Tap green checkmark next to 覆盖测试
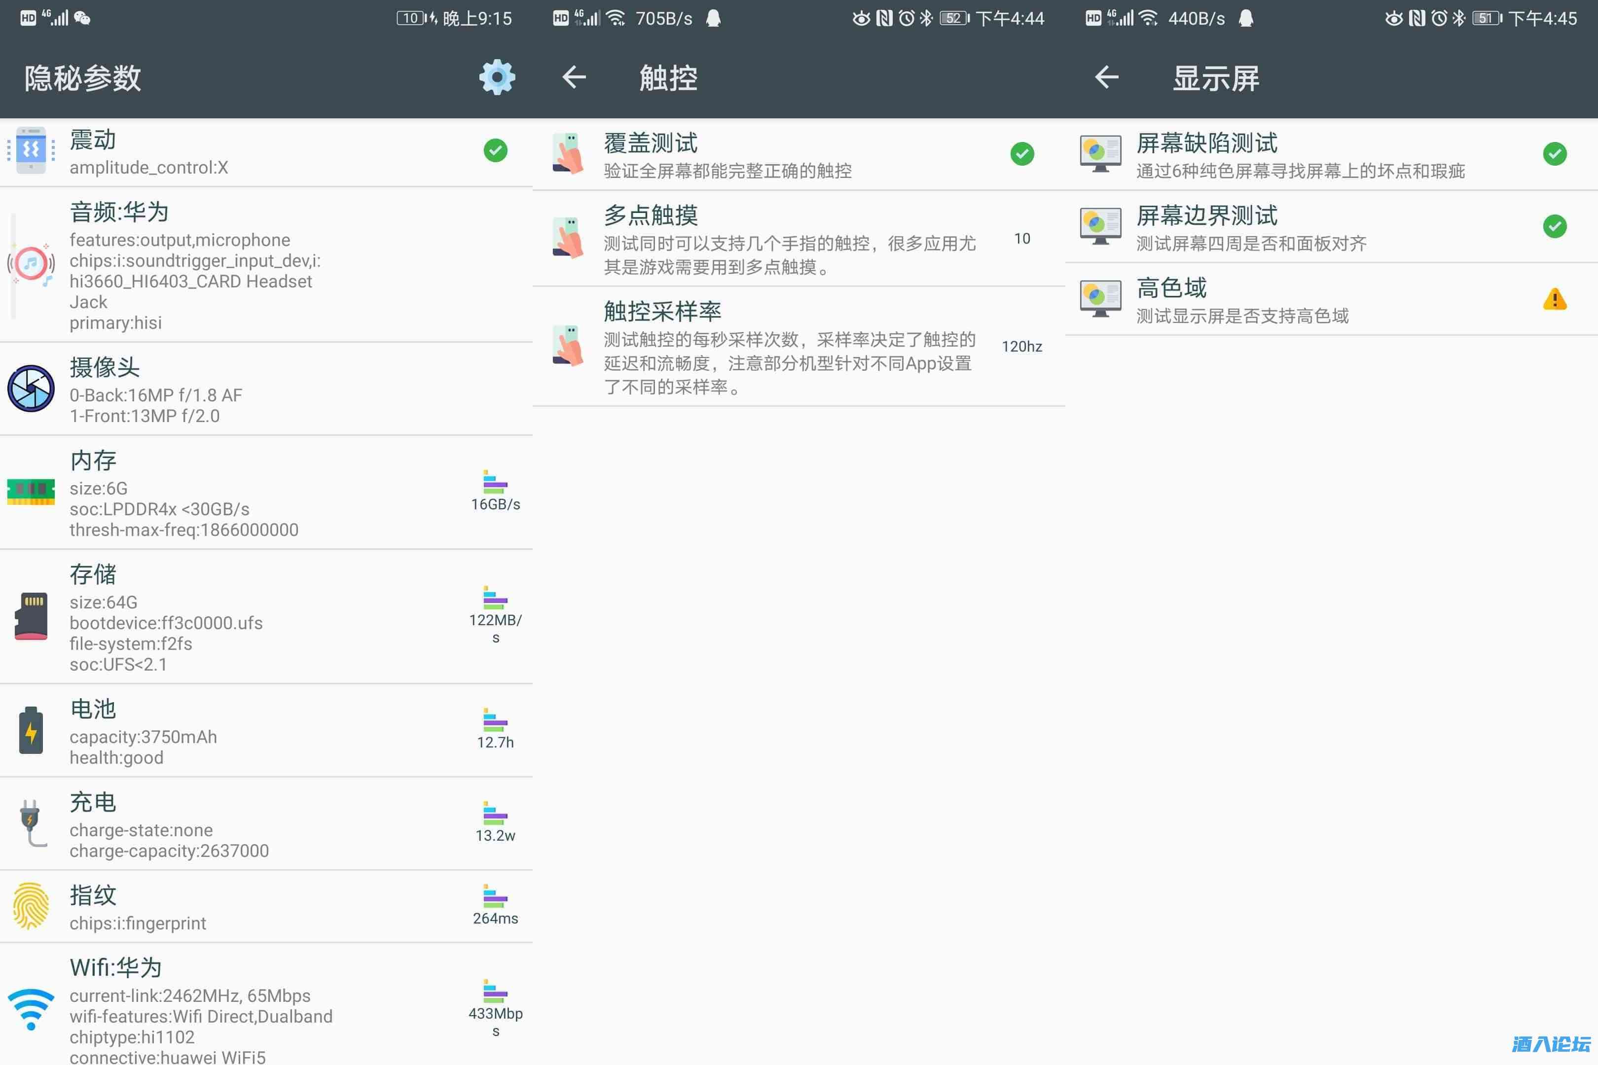1598x1065 pixels. (1022, 154)
